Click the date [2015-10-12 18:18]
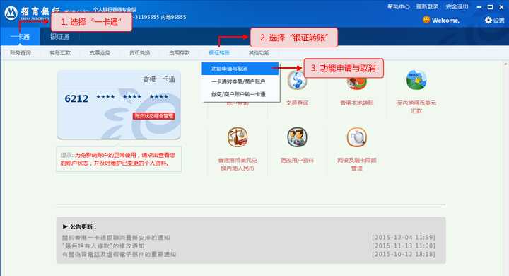 coord(404,254)
